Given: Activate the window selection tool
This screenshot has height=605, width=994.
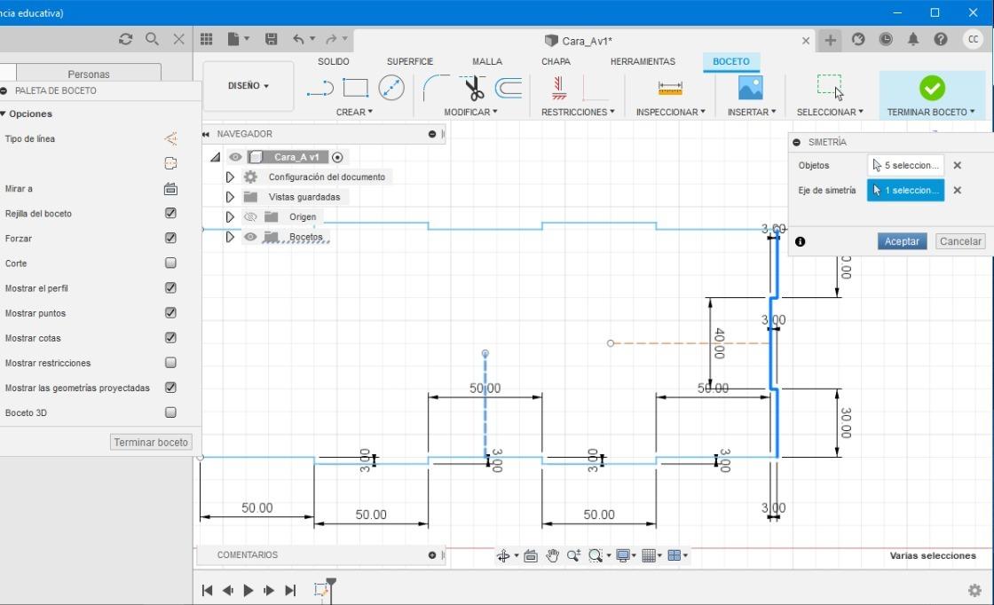Looking at the screenshot, I should click(x=830, y=88).
